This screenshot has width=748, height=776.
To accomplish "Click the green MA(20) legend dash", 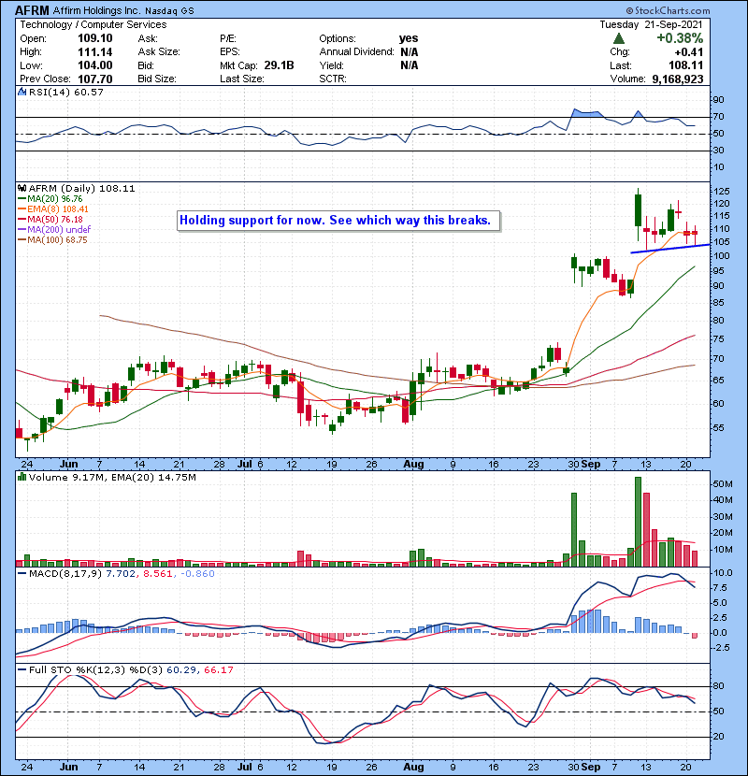I will click(22, 198).
